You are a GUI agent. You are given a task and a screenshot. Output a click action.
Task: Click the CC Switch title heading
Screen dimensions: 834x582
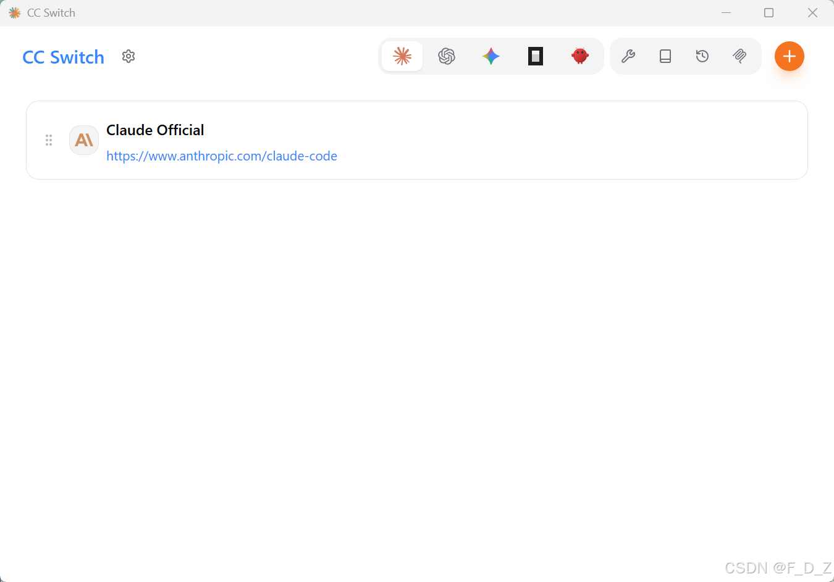(x=63, y=57)
